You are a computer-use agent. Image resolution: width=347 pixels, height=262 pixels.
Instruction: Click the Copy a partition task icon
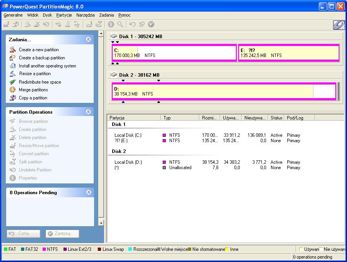(x=13, y=98)
